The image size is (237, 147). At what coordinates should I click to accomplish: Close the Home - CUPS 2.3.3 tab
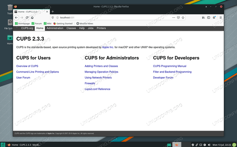click(x=47, y=11)
